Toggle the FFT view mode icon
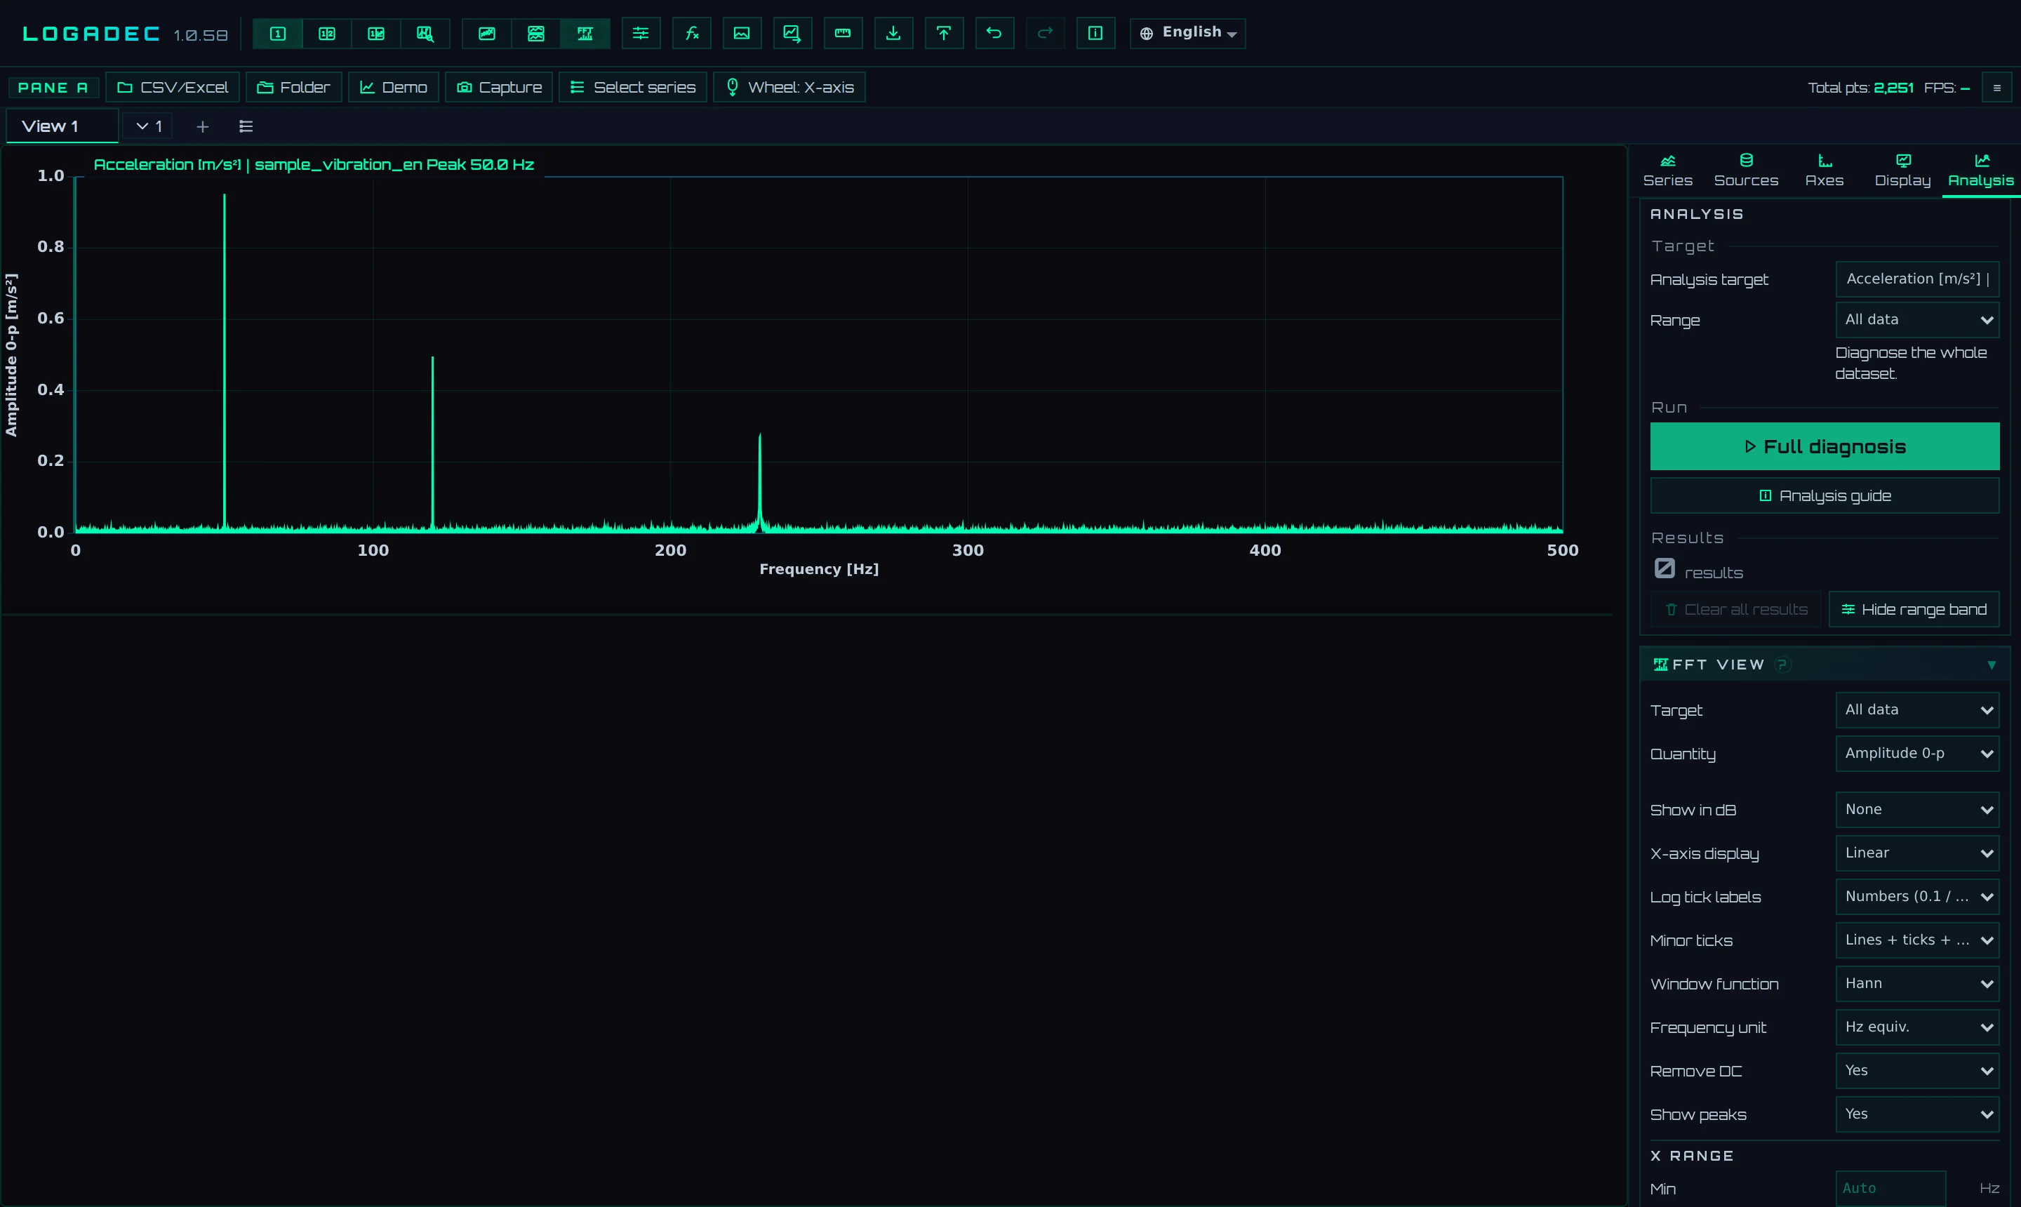 coord(585,34)
